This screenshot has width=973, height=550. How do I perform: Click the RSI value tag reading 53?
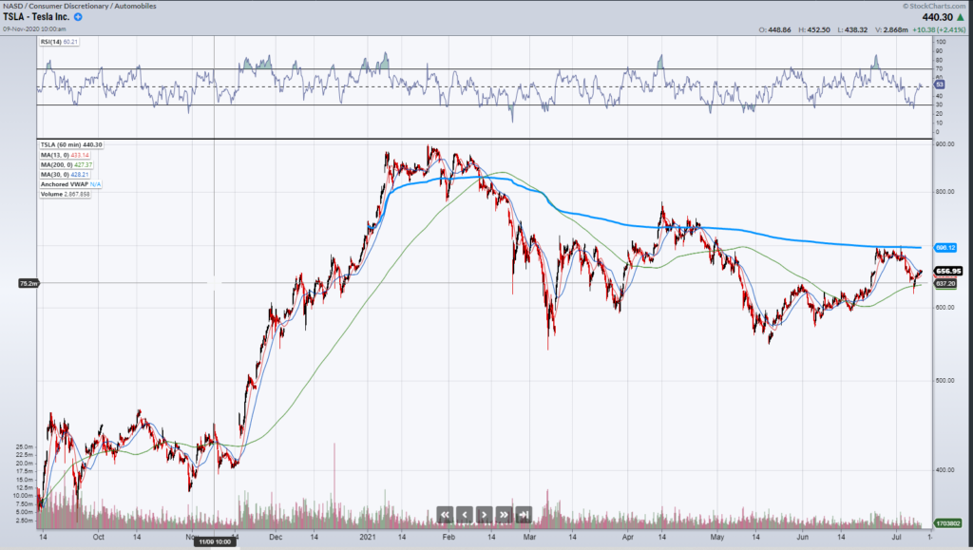point(940,85)
